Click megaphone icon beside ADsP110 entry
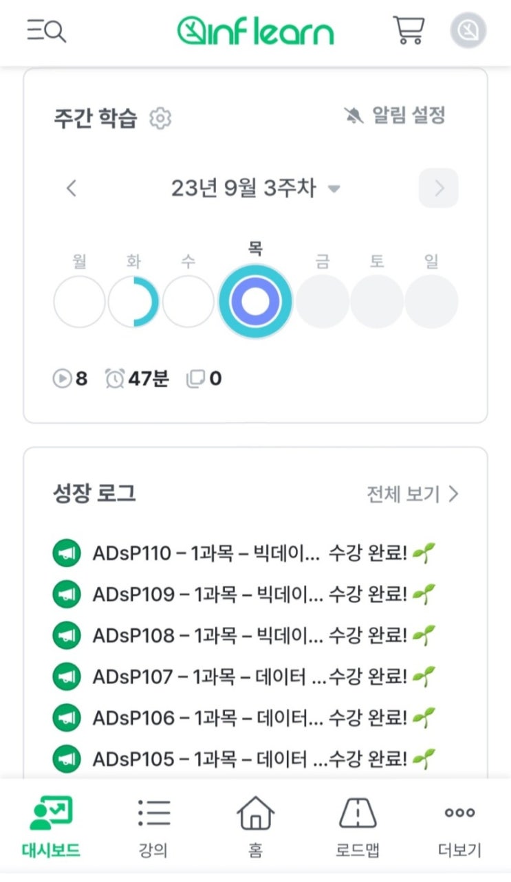 point(67,553)
